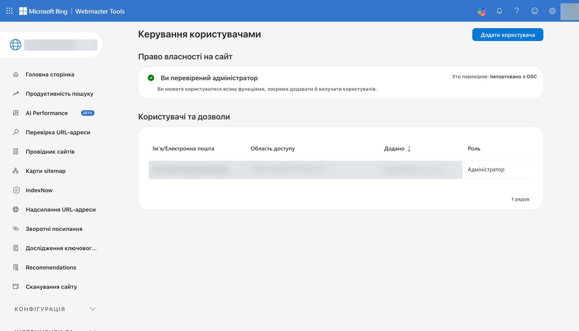Click the Додати користувача button

[x=507, y=35]
